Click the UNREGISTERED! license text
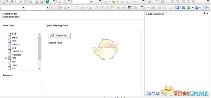Image resolution: width=211 pixels, height=98 pixels. 11,17
